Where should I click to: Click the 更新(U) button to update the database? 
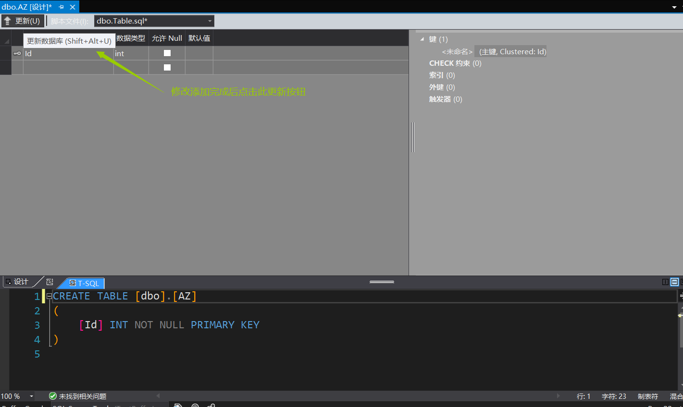[x=23, y=21]
